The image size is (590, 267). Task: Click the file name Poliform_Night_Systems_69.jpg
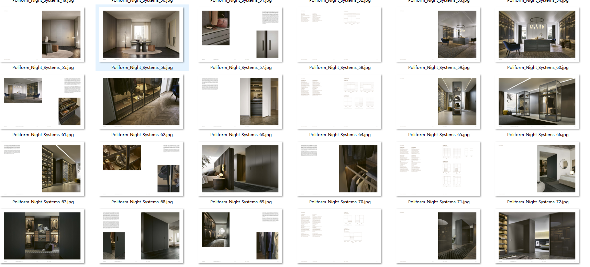pos(241,202)
